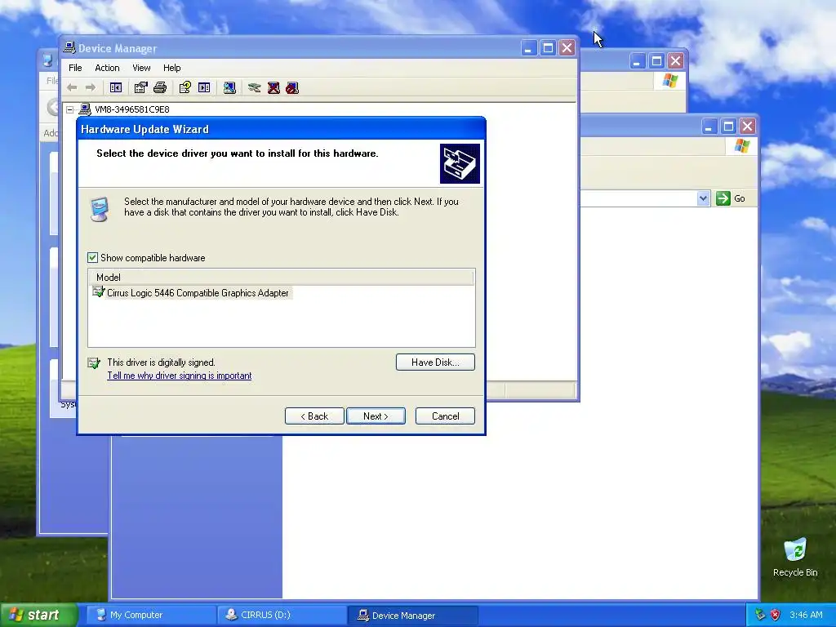Click Next to continue the wizard
Image resolution: width=836 pixels, height=627 pixels.
(x=376, y=416)
